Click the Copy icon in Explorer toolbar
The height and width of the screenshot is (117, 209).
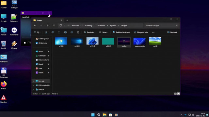(53, 32)
